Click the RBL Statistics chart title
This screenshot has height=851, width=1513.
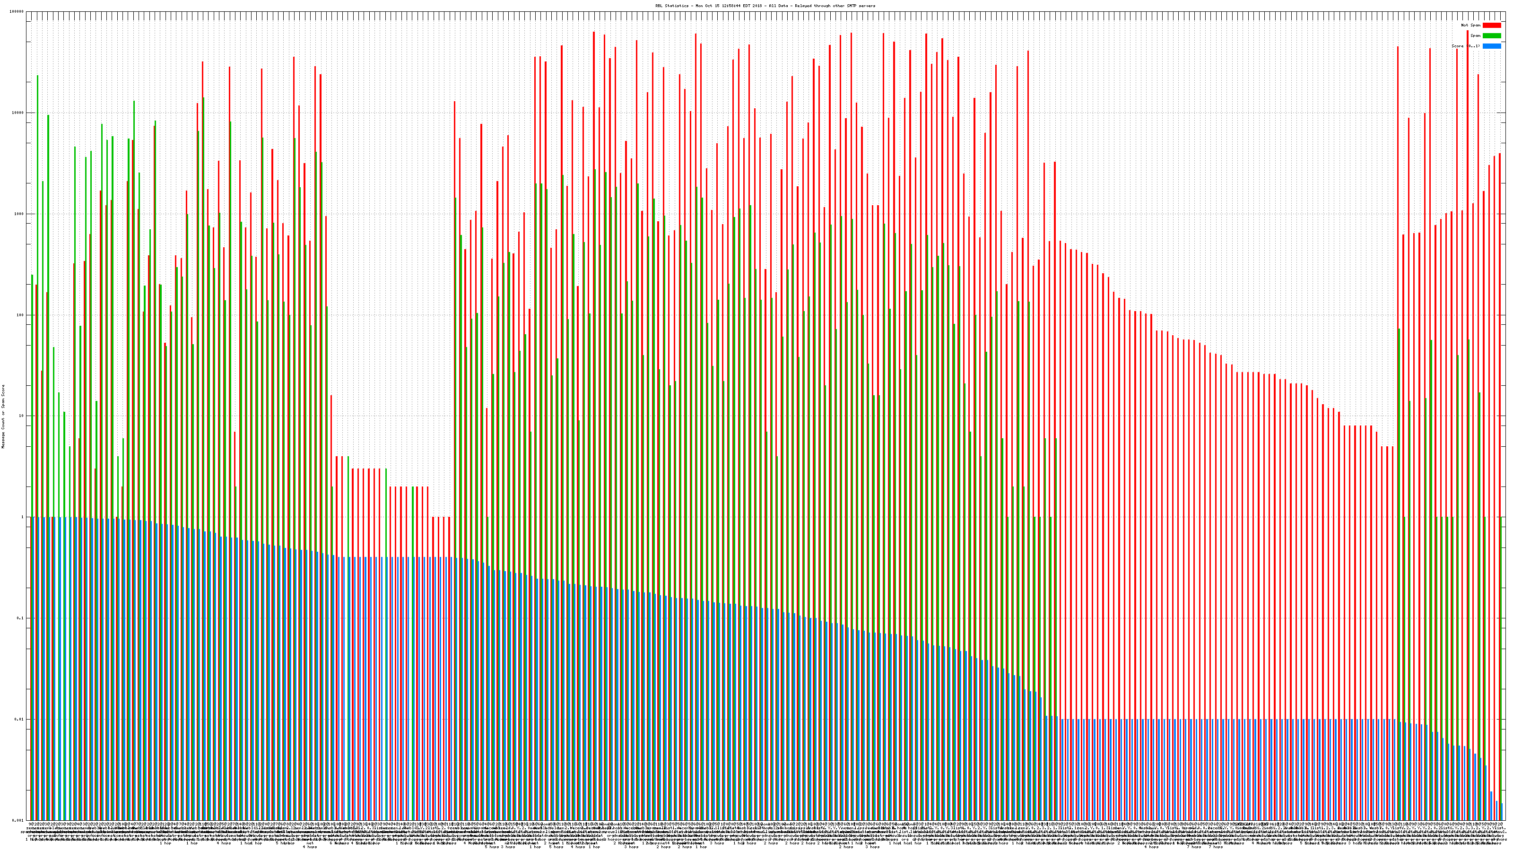(673, 6)
